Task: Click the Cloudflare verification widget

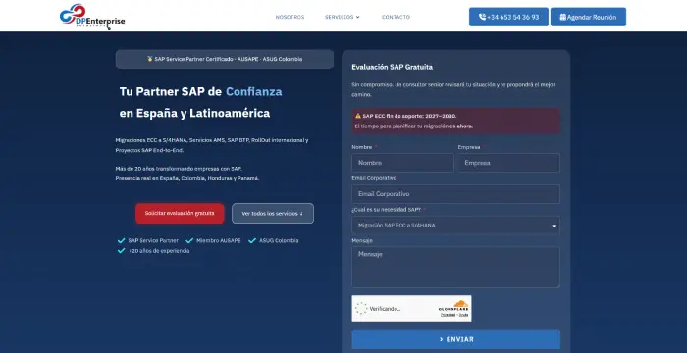Action: (411, 308)
